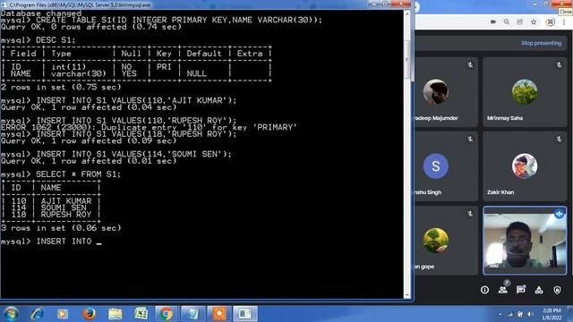
Task: Open Firefox from the taskbar
Action: (89, 314)
